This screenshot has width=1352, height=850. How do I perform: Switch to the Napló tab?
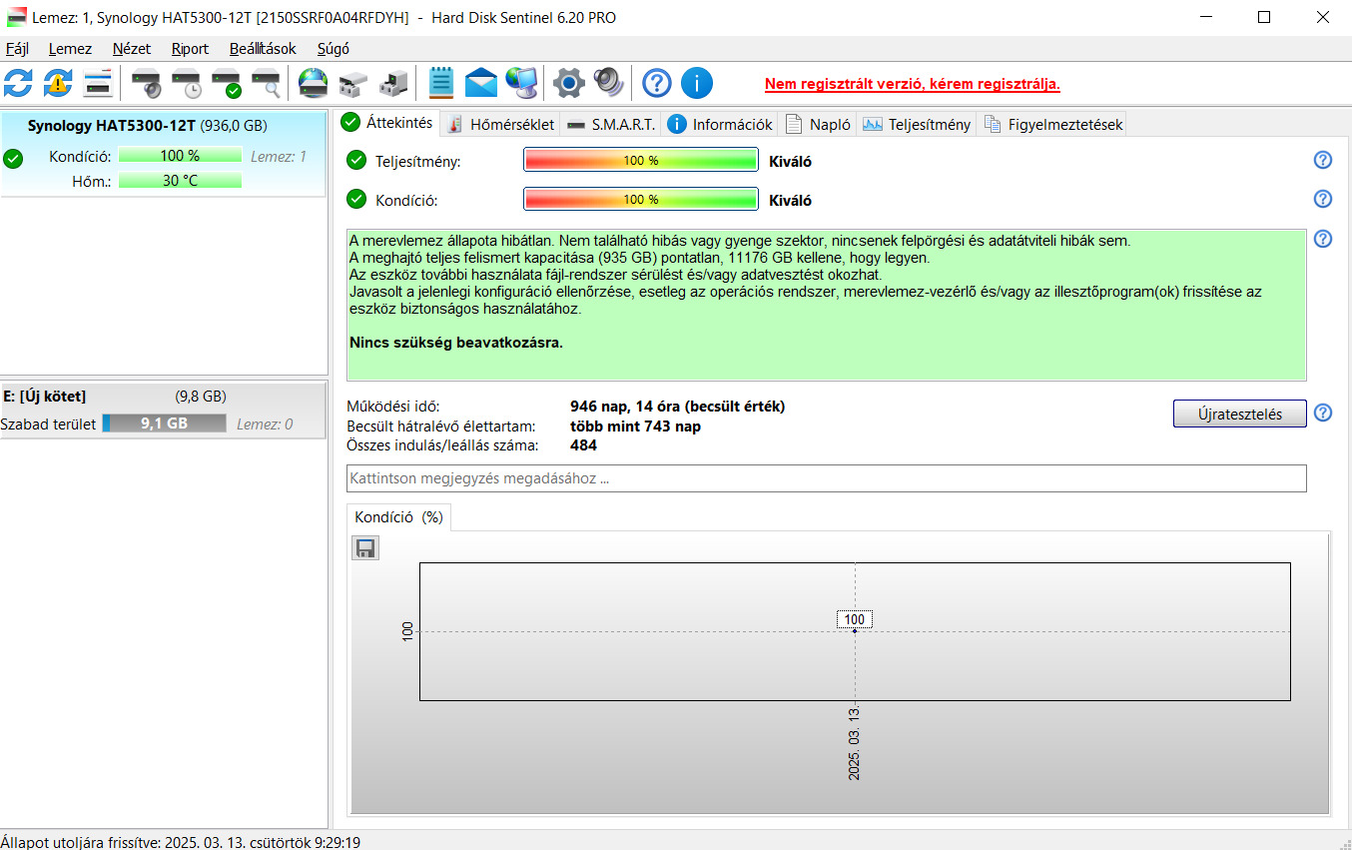click(818, 124)
